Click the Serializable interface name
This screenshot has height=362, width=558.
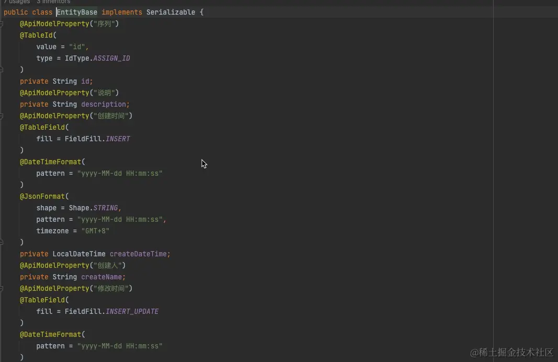tap(171, 12)
